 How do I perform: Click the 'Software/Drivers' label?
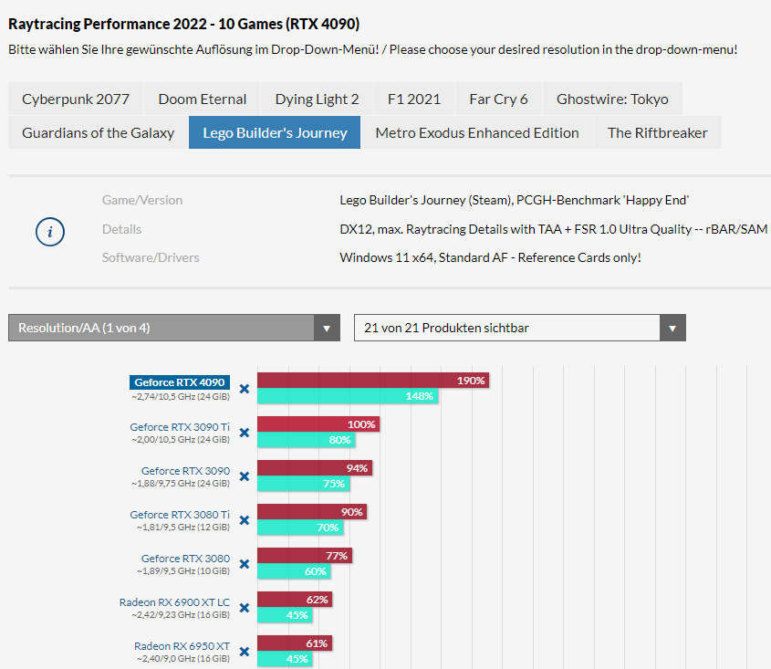(151, 257)
